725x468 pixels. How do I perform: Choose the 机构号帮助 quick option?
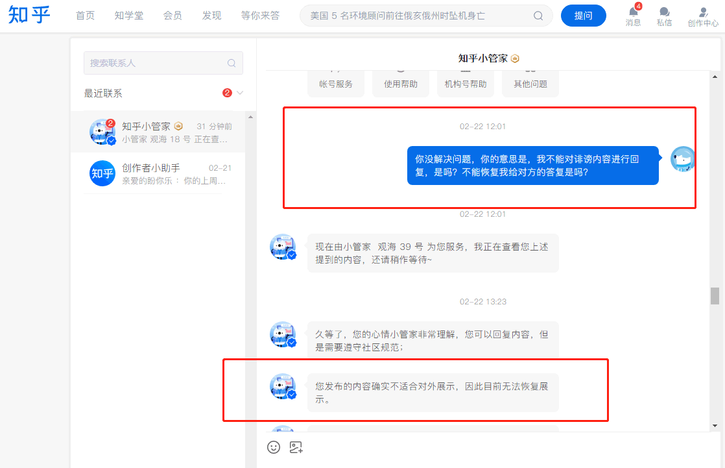[466, 84]
